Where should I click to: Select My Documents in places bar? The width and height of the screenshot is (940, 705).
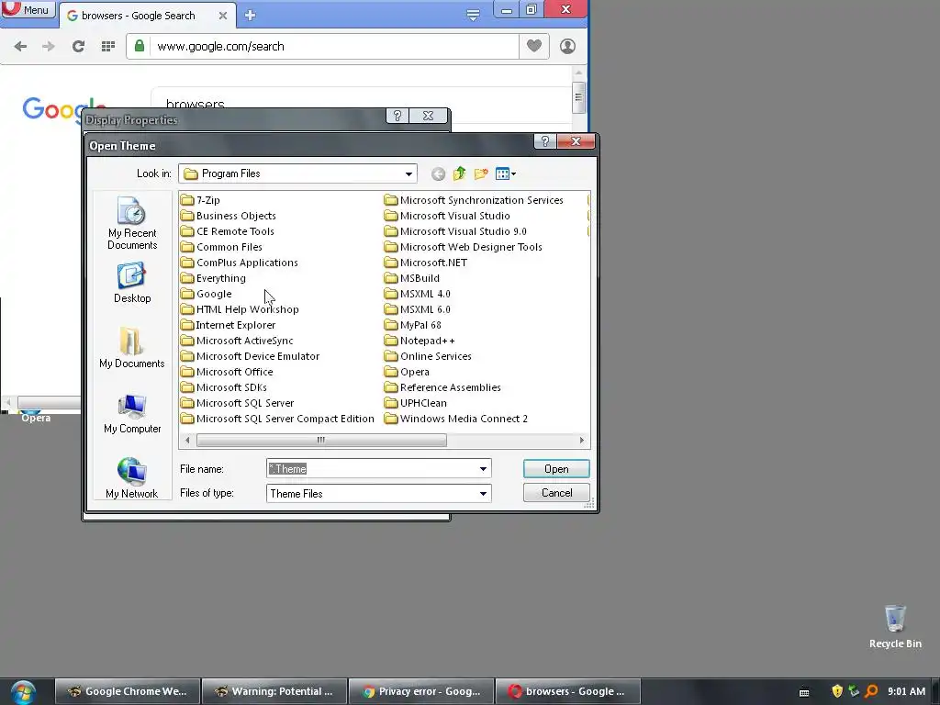coord(132,348)
